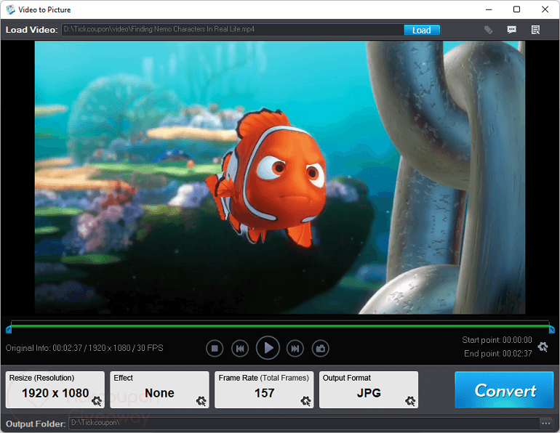This screenshot has width=560, height=433.
Task: Open Output Format settings gear
Action: 410,401
